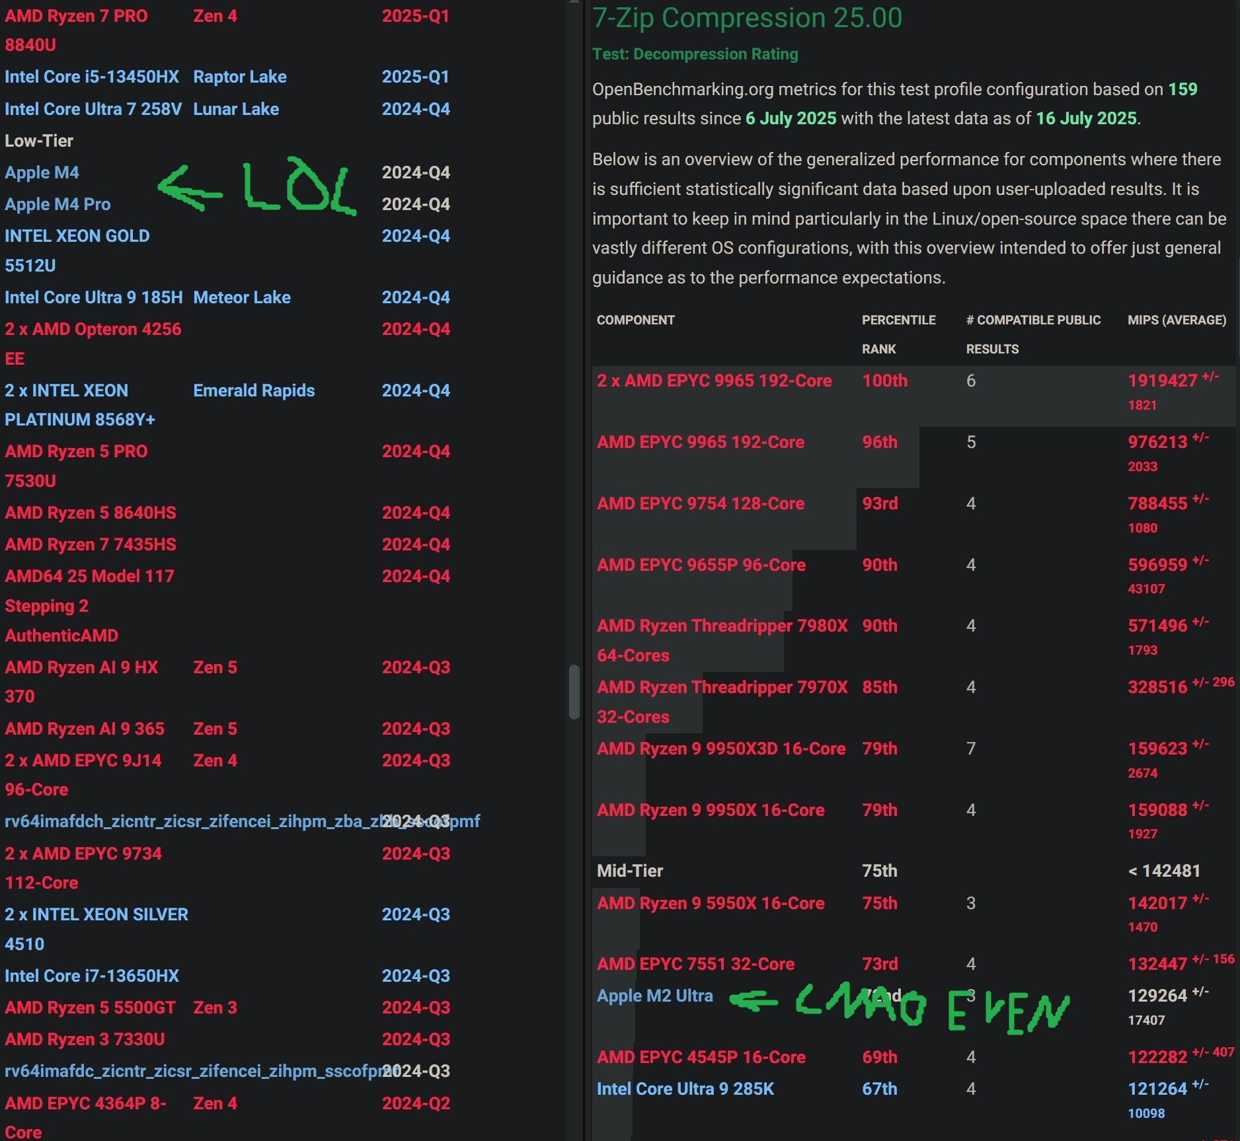Click the Low-Tier section label
Image resolution: width=1240 pixels, height=1141 pixels.
(x=39, y=141)
